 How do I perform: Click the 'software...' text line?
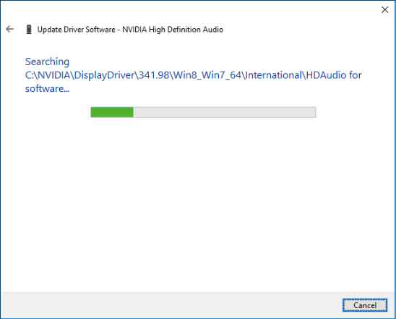pos(47,89)
